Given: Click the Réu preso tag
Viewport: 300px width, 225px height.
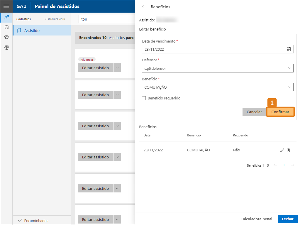Looking at the screenshot, I should tap(87, 60).
